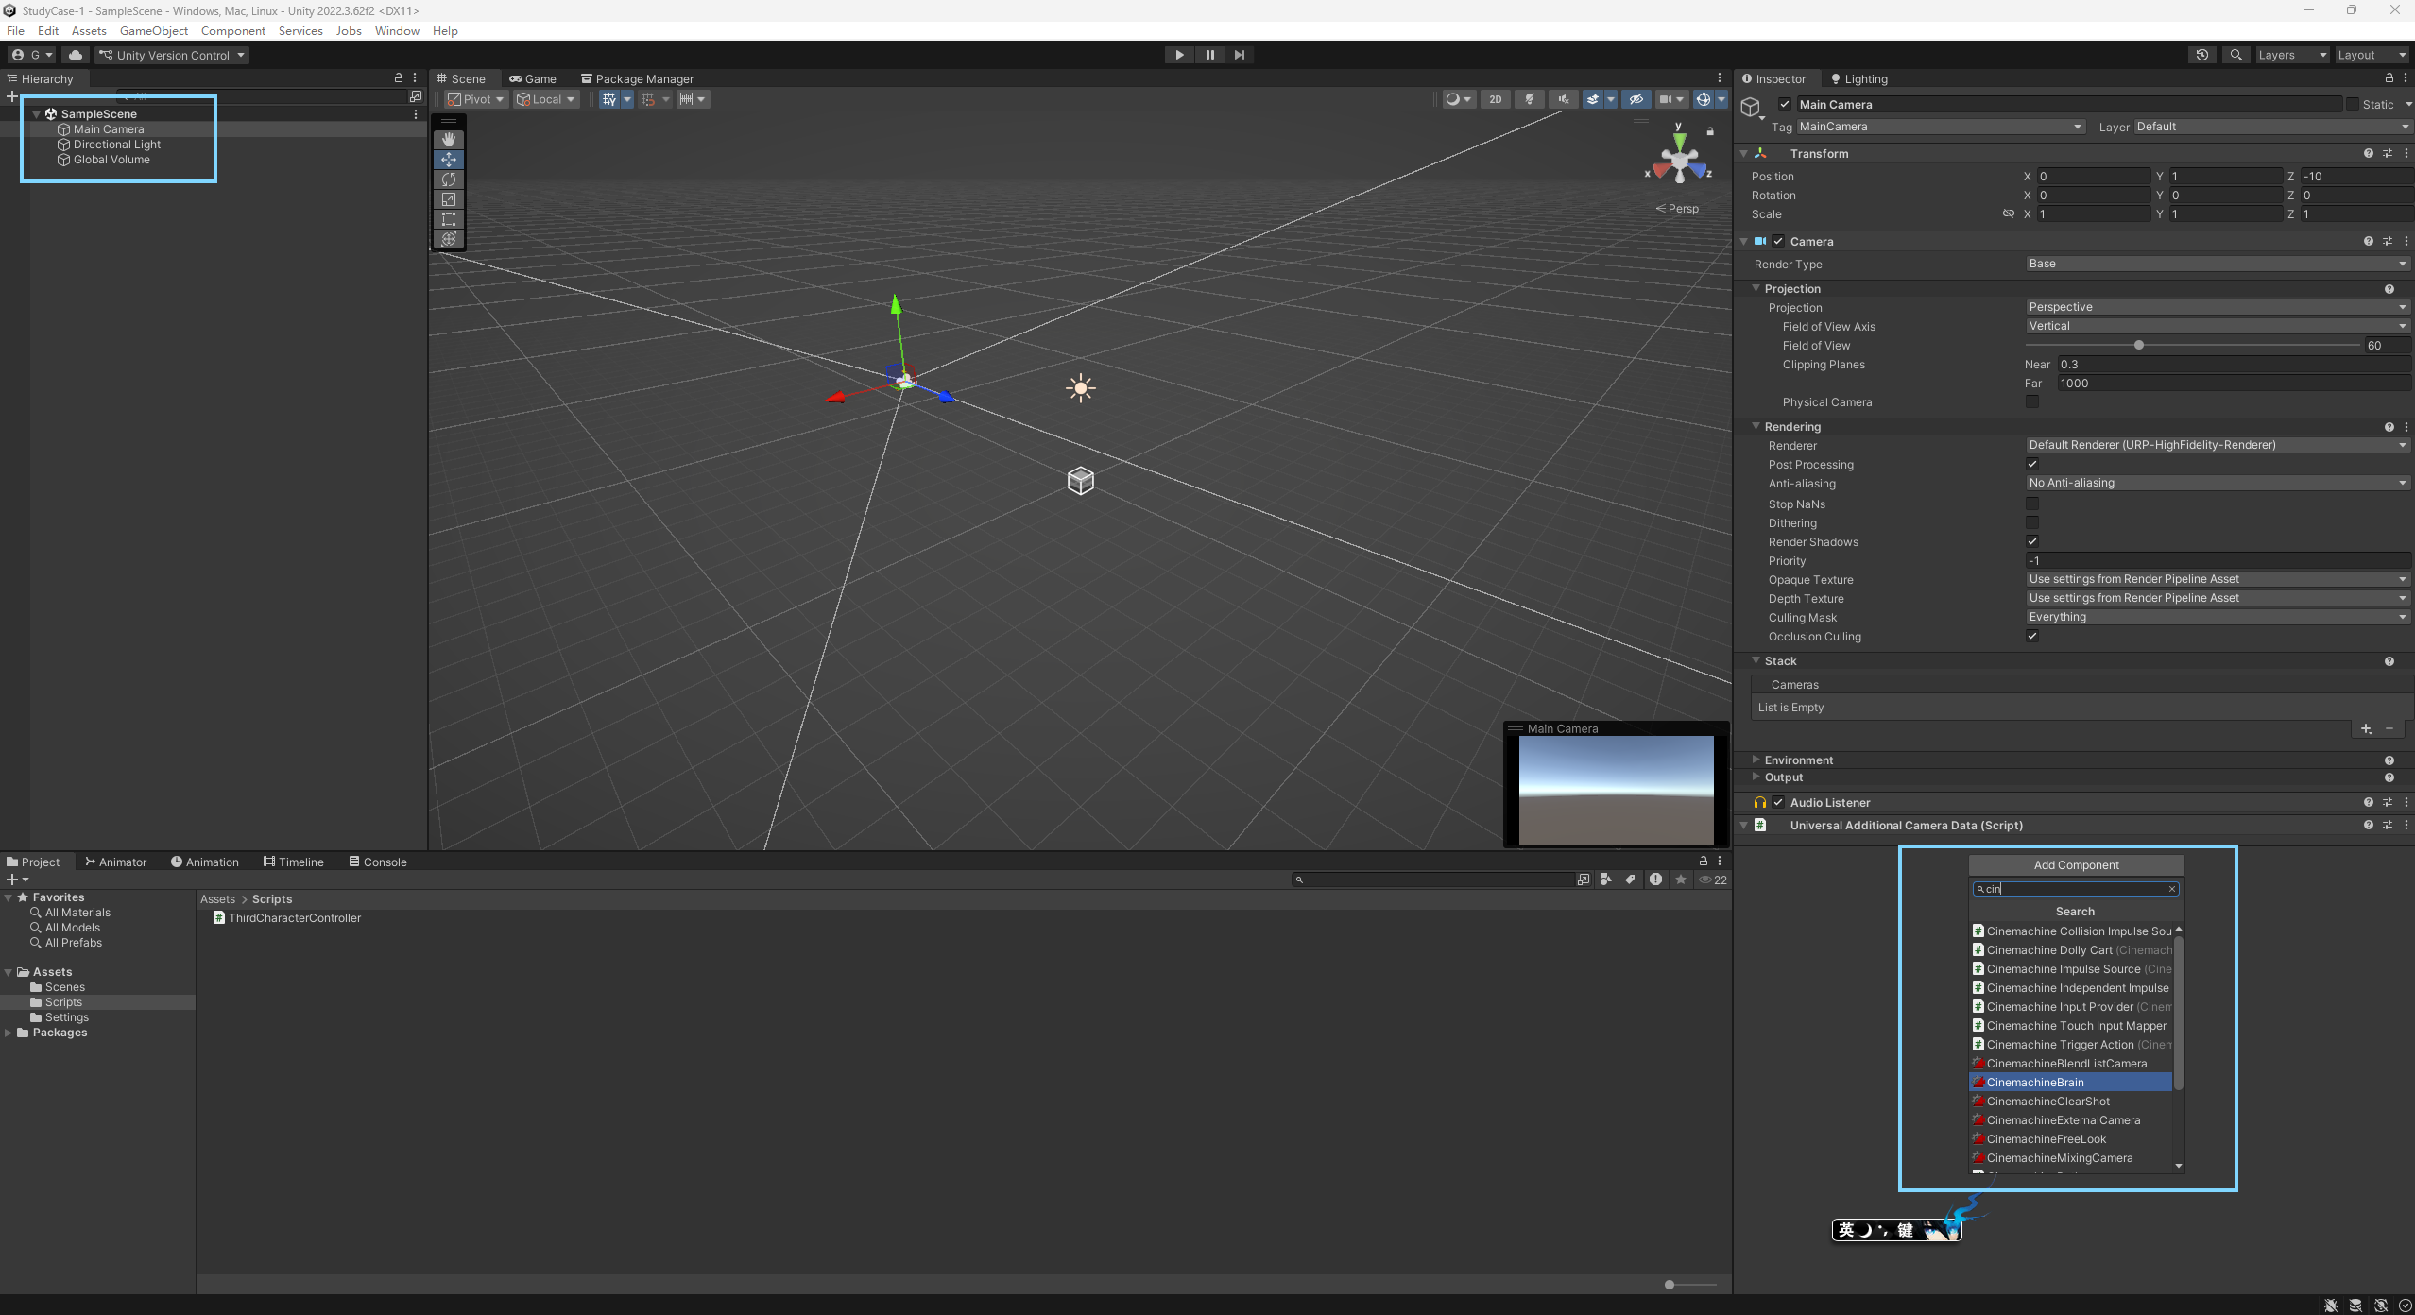Viewport: 2415px width, 1315px height.
Task: Enable the Physical Camera checkbox
Action: point(2032,401)
